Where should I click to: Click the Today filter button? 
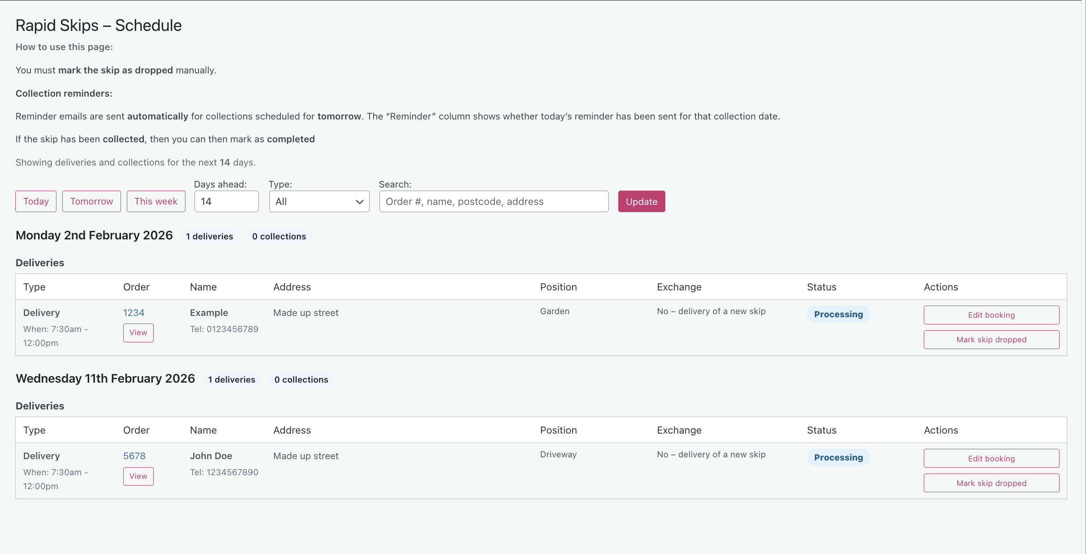35,201
